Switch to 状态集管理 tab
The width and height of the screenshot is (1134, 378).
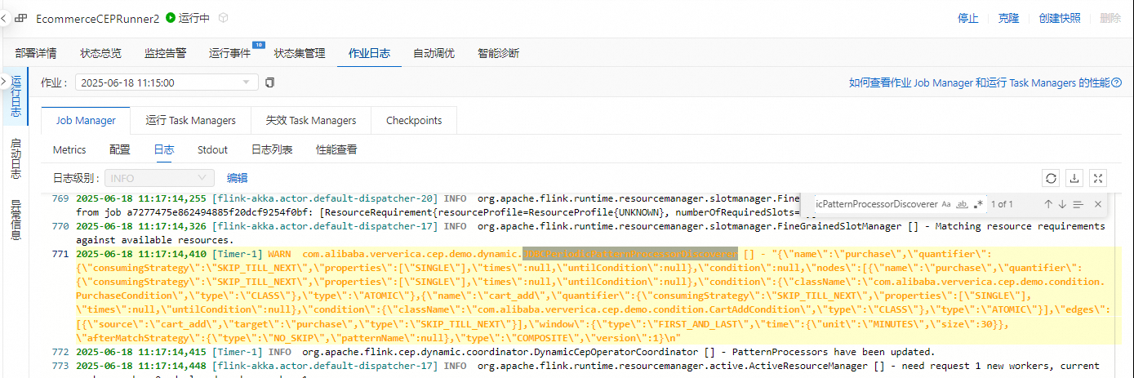coord(300,53)
